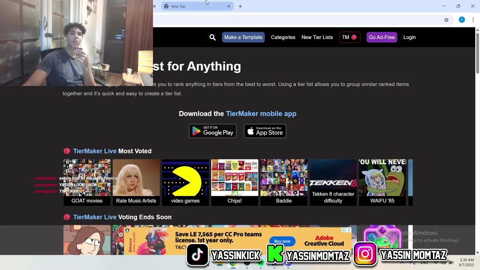Open the video games Pac-Man tier list
480x270 pixels.
185,182
